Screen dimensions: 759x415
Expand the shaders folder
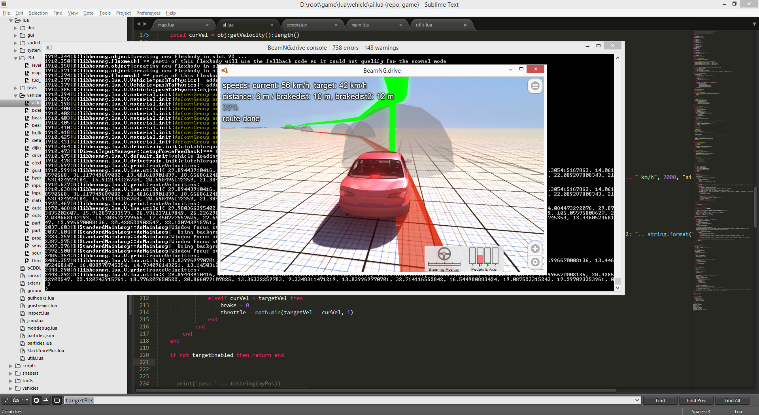(x=11, y=373)
